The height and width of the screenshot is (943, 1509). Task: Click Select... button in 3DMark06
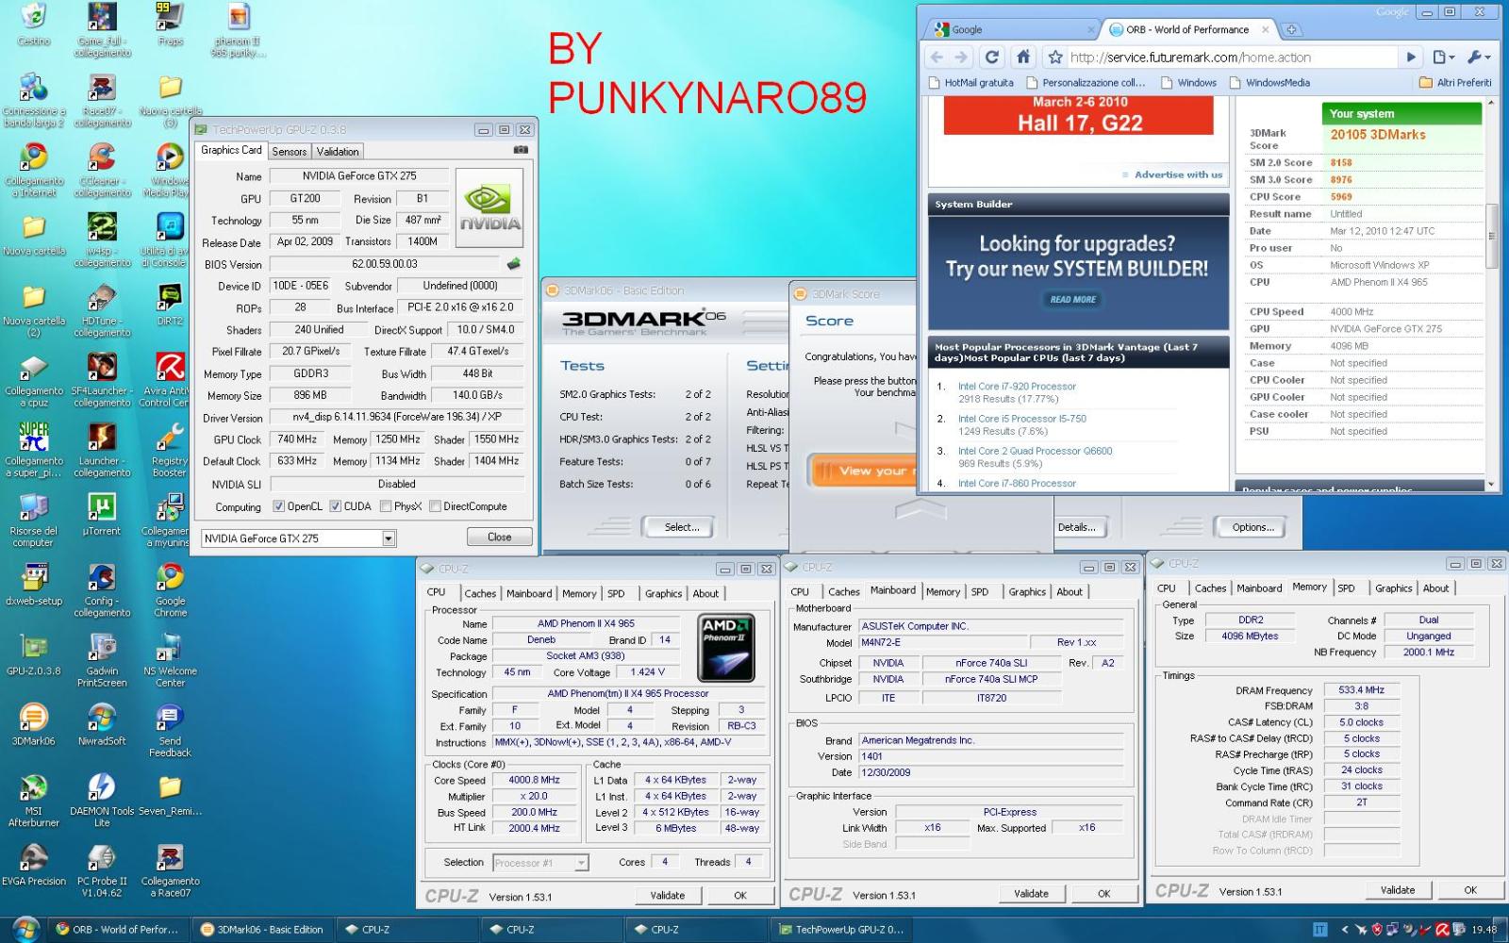click(x=681, y=527)
